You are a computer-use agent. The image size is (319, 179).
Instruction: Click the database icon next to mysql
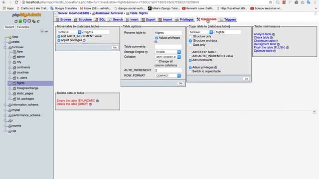tap(10, 110)
